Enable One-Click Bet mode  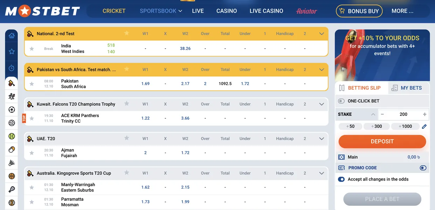coord(341,101)
